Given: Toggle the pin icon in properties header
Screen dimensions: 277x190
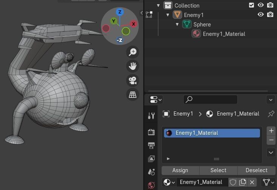Looking at the screenshot, I should tap(271, 114).
